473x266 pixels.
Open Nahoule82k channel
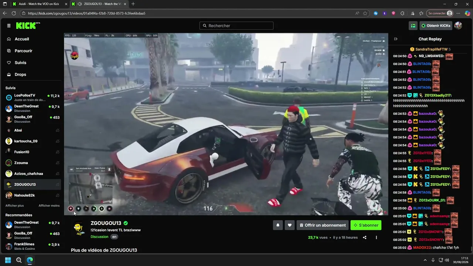tap(33, 195)
